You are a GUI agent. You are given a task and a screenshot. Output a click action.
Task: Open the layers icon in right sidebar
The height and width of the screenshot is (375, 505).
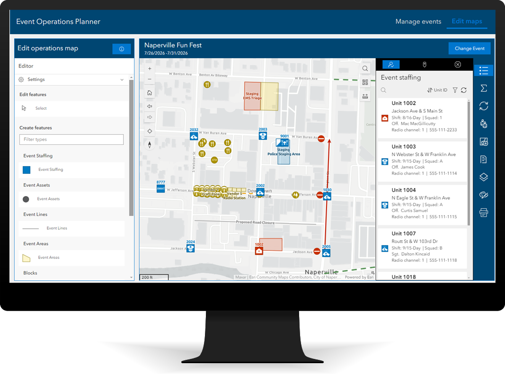[483, 177]
